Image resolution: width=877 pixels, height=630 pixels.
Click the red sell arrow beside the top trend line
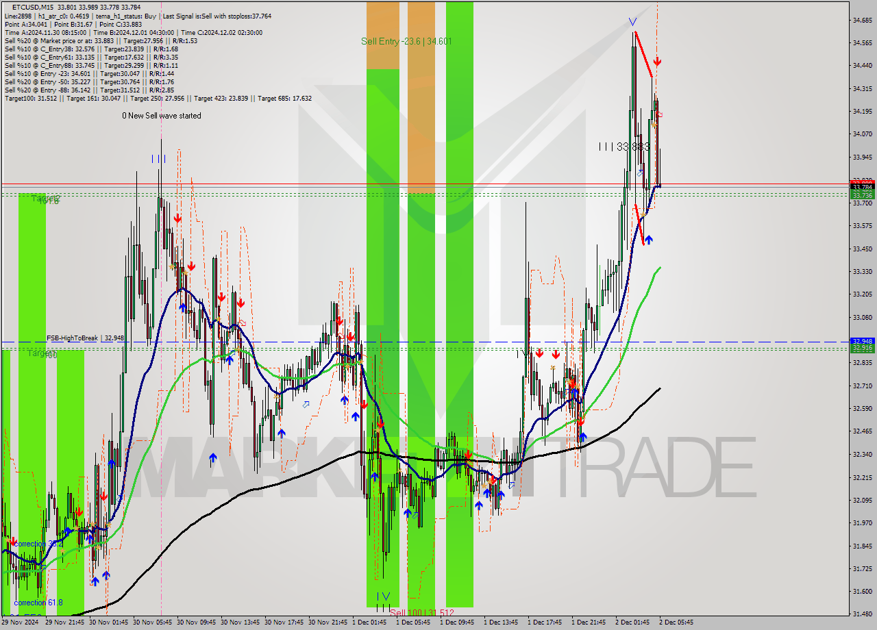tap(656, 62)
